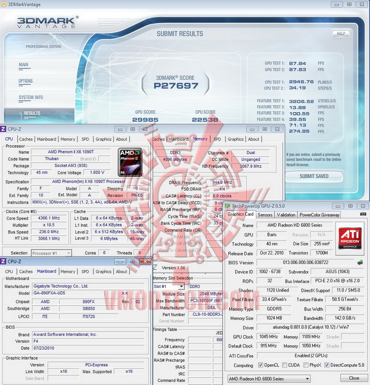Click the GPU score value 29985
This screenshot has height=385, width=370.
(x=145, y=120)
